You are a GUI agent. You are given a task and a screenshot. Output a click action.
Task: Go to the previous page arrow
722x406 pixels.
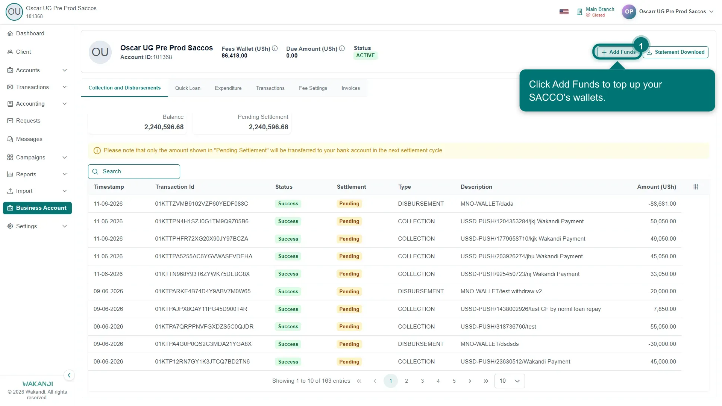click(375, 381)
